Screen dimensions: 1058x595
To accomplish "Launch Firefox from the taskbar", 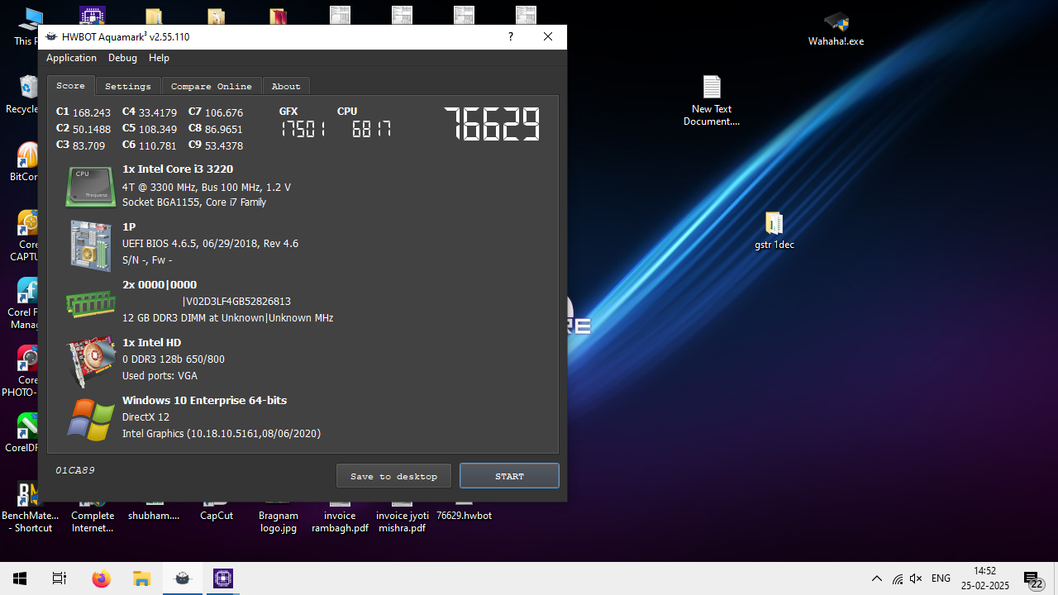I will click(x=101, y=578).
